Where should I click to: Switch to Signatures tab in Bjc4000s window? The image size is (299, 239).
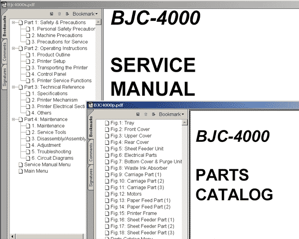[x=4, y=77]
